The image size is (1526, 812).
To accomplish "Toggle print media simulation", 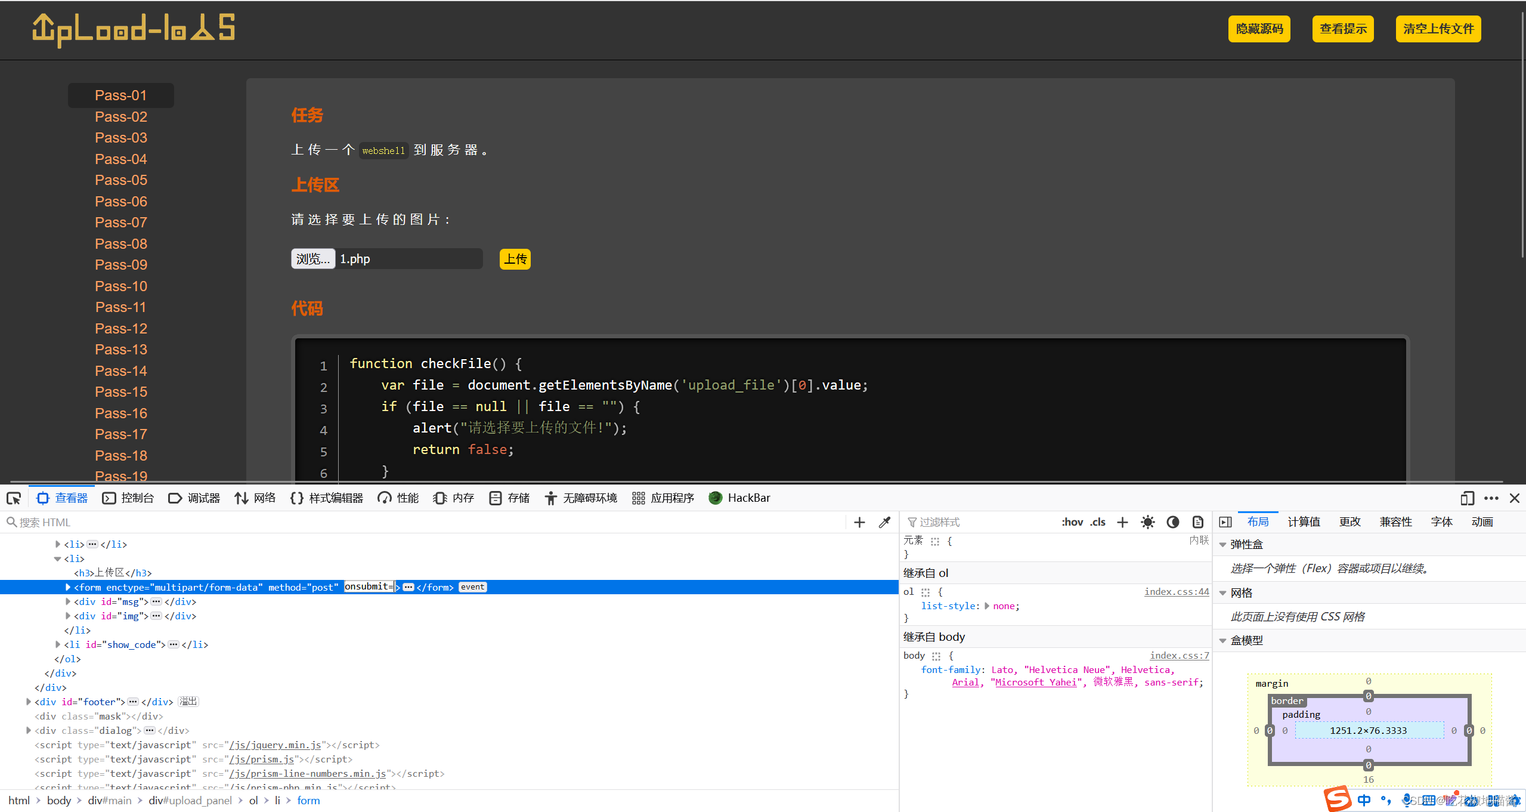I will pyautogui.click(x=1197, y=523).
